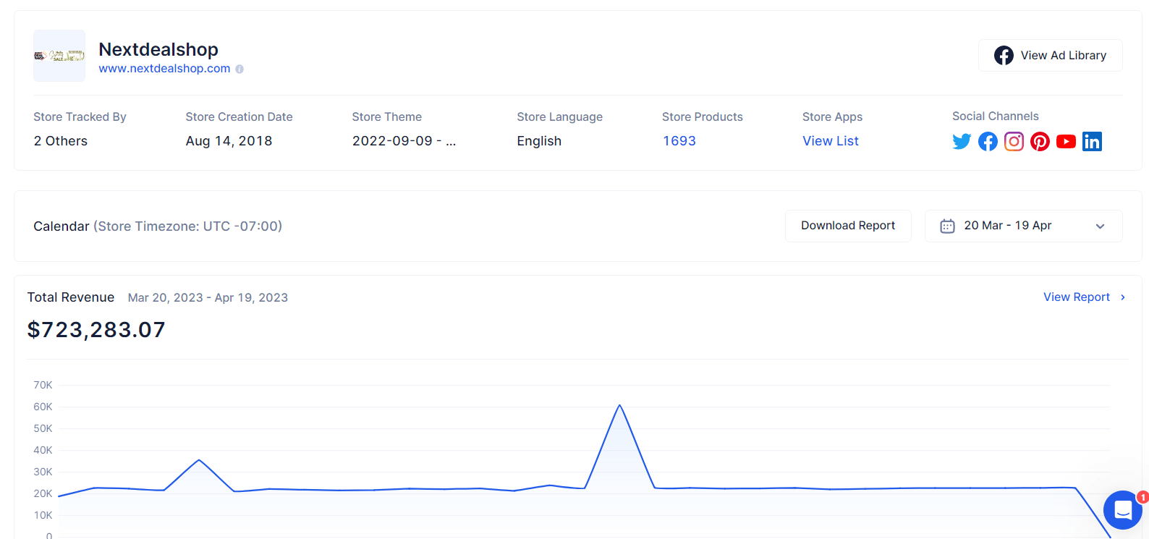Open the www.nextdealshop.com link
The height and width of the screenshot is (539, 1149).
164,69
